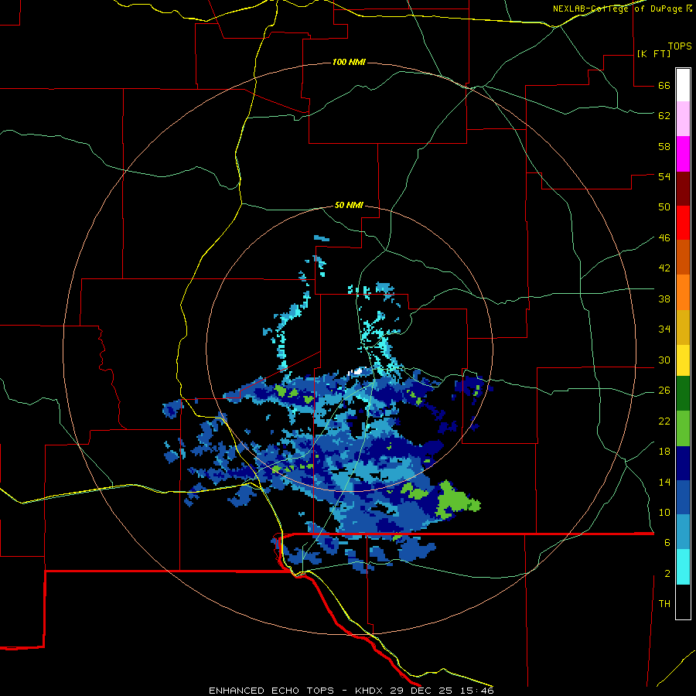Viewport: 696px width, 696px height.
Task: Click the light pink legend swatch
Action: [683, 118]
